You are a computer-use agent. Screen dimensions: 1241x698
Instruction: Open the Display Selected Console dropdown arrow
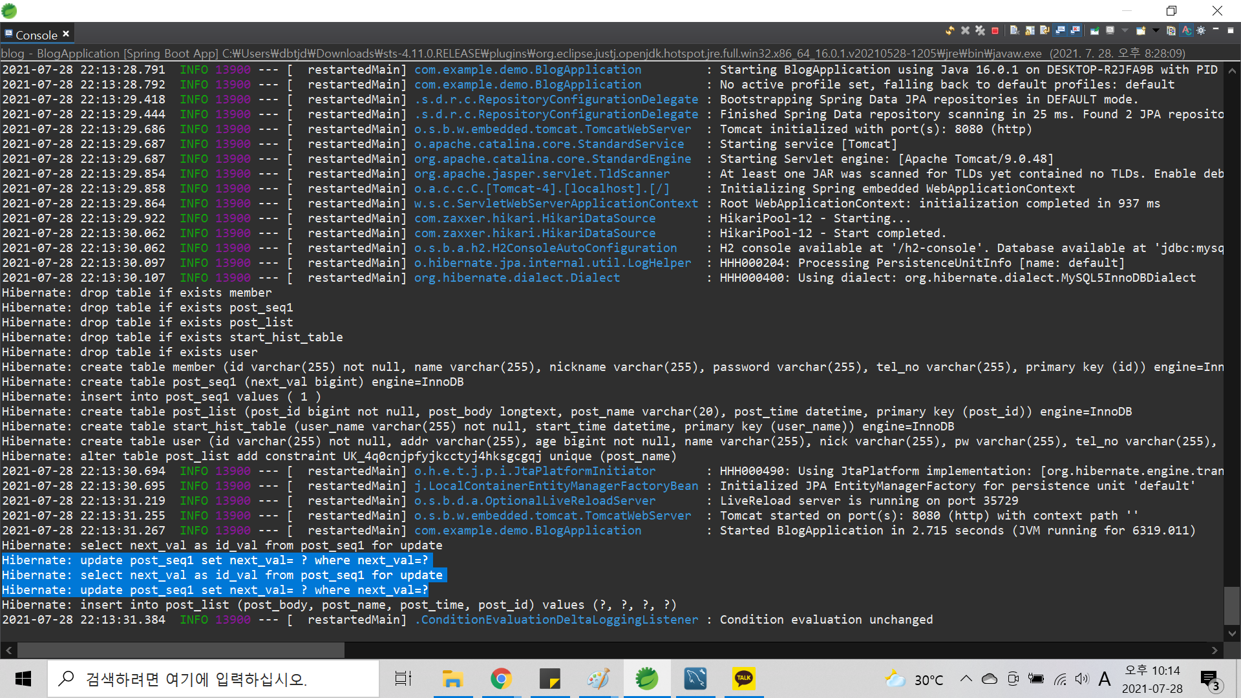(1125, 30)
